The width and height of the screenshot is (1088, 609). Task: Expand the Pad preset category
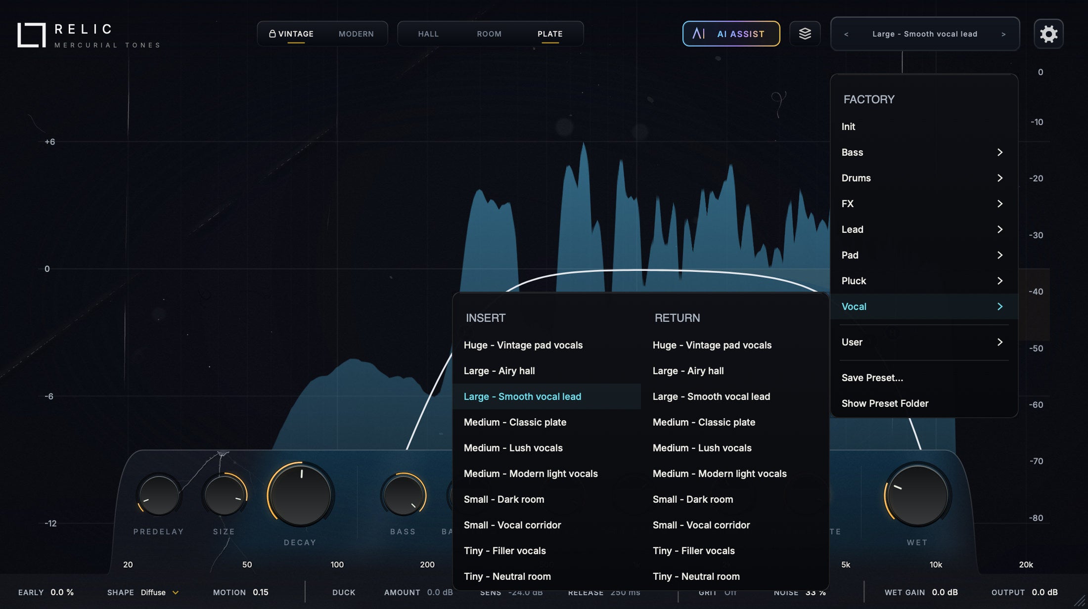pos(923,255)
